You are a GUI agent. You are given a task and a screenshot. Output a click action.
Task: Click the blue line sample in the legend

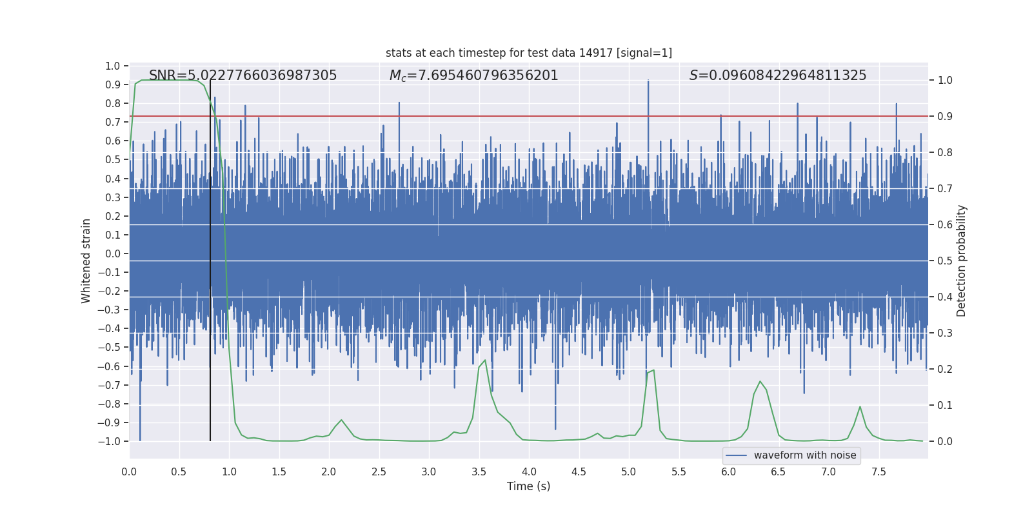click(x=736, y=455)
